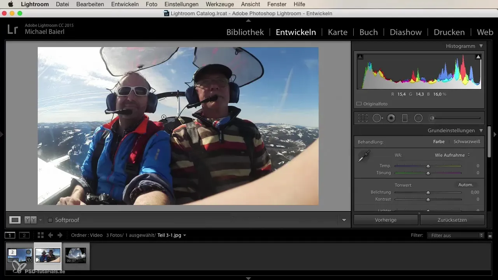Click the Autom. tone button

[466, 185]
